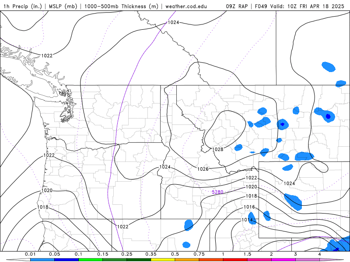This screenshot has height=262, width=350.
Task: Click the 1016 isobar label
Action: (x=249, y=207)
